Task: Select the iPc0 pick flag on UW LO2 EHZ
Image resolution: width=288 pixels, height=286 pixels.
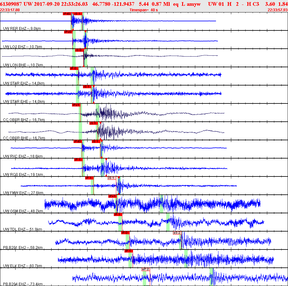Action: tap(68, 32)
